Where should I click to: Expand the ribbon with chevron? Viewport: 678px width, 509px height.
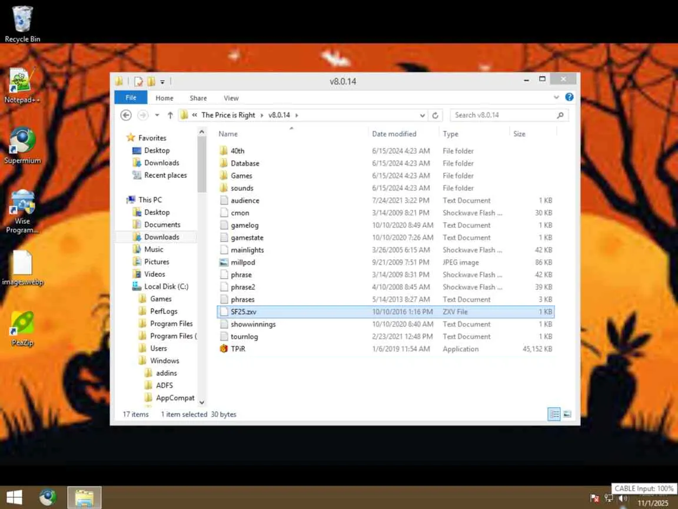[x=556, y=97]
